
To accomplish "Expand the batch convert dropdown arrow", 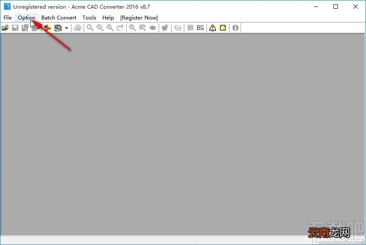I will [66, 28].
